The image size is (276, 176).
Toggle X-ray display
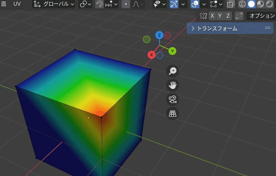[x=230, y=4]
